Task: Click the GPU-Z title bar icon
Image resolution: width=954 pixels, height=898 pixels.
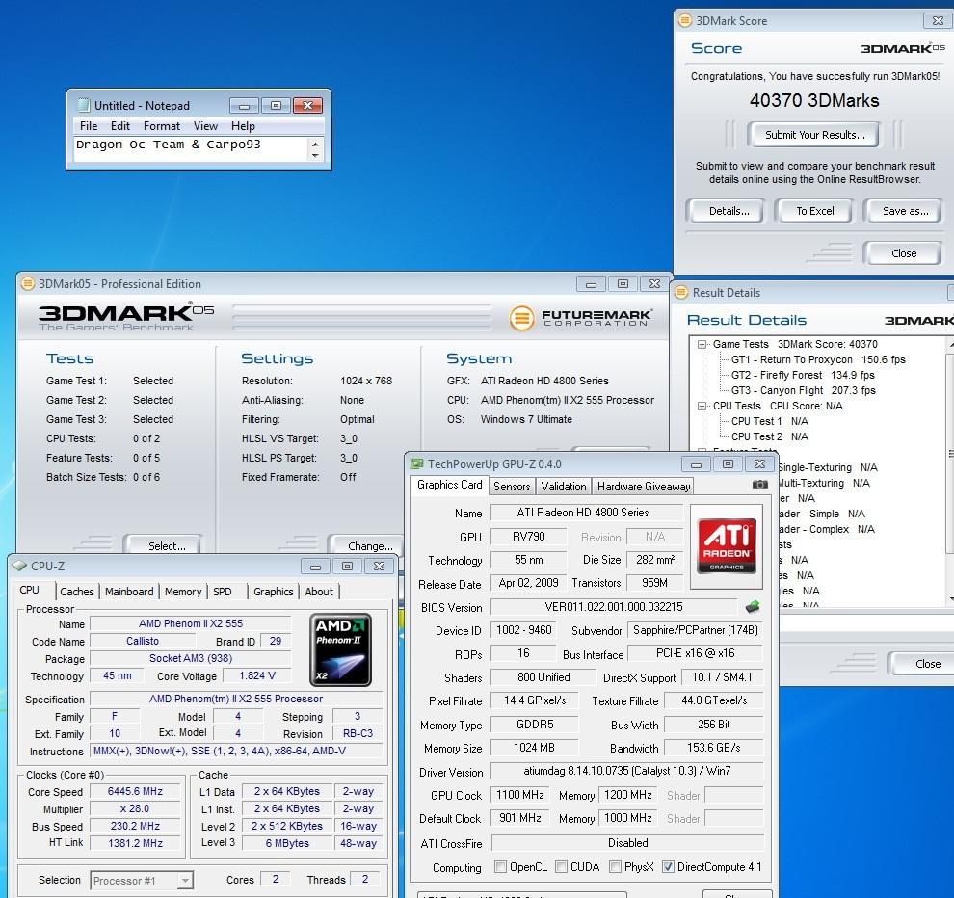Action: tap(416, 463)
